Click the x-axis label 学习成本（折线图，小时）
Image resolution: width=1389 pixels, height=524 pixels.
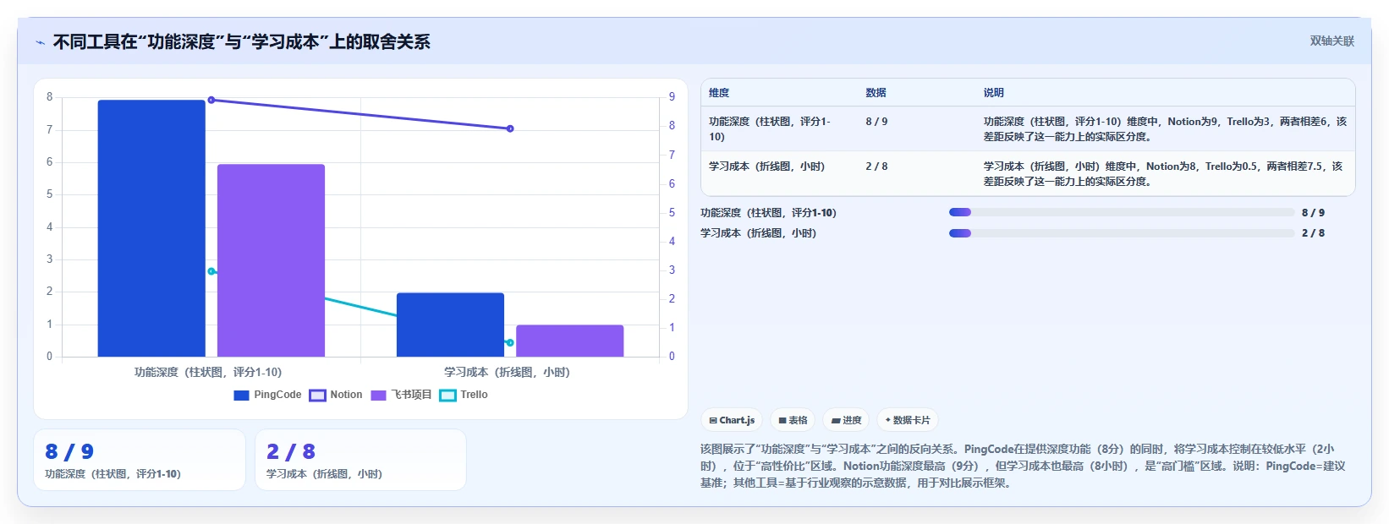(x=507, y=372)
